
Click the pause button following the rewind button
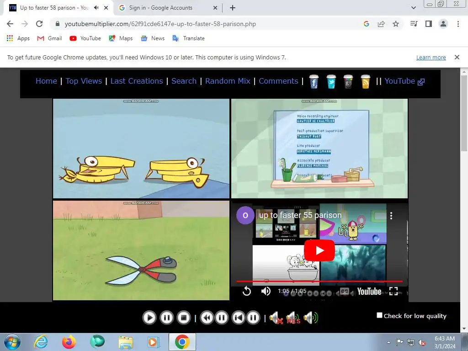(x=222, y=318)
